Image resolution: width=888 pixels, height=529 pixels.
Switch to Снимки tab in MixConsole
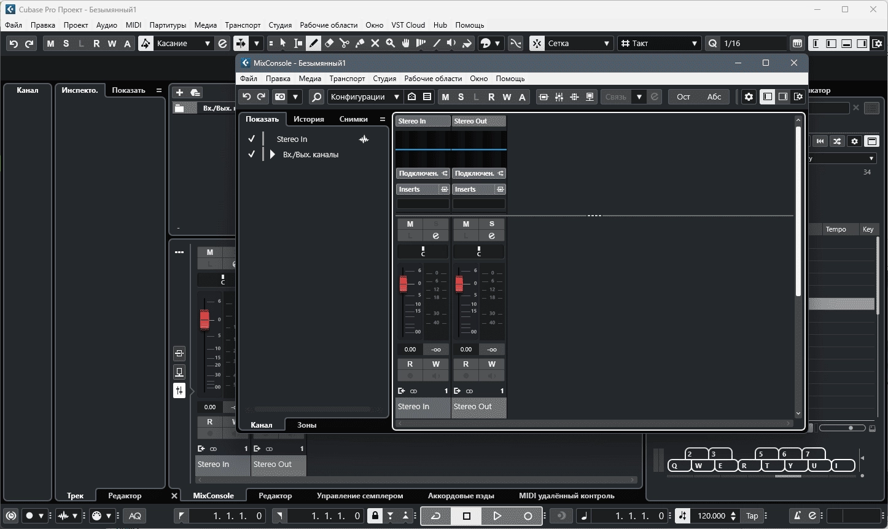coord(354,119)
